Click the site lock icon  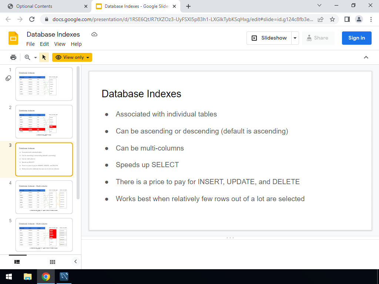coord(47,19)
